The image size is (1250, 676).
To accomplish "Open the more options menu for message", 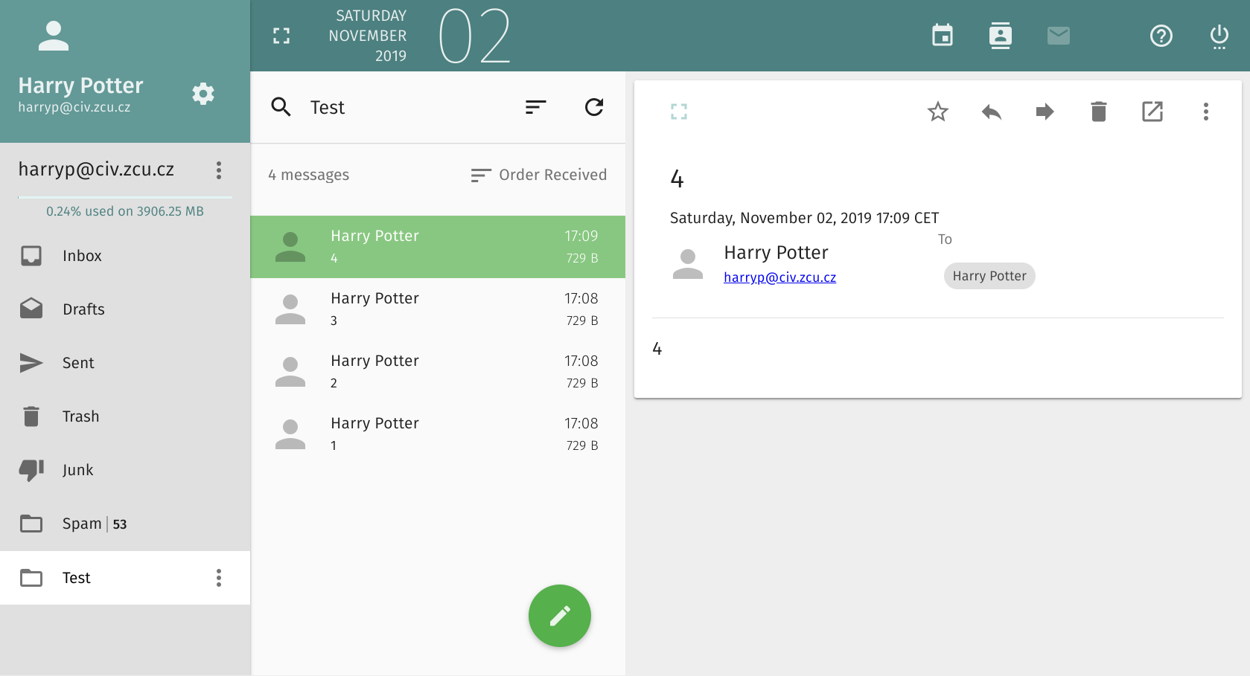I will click(1205, 112).
